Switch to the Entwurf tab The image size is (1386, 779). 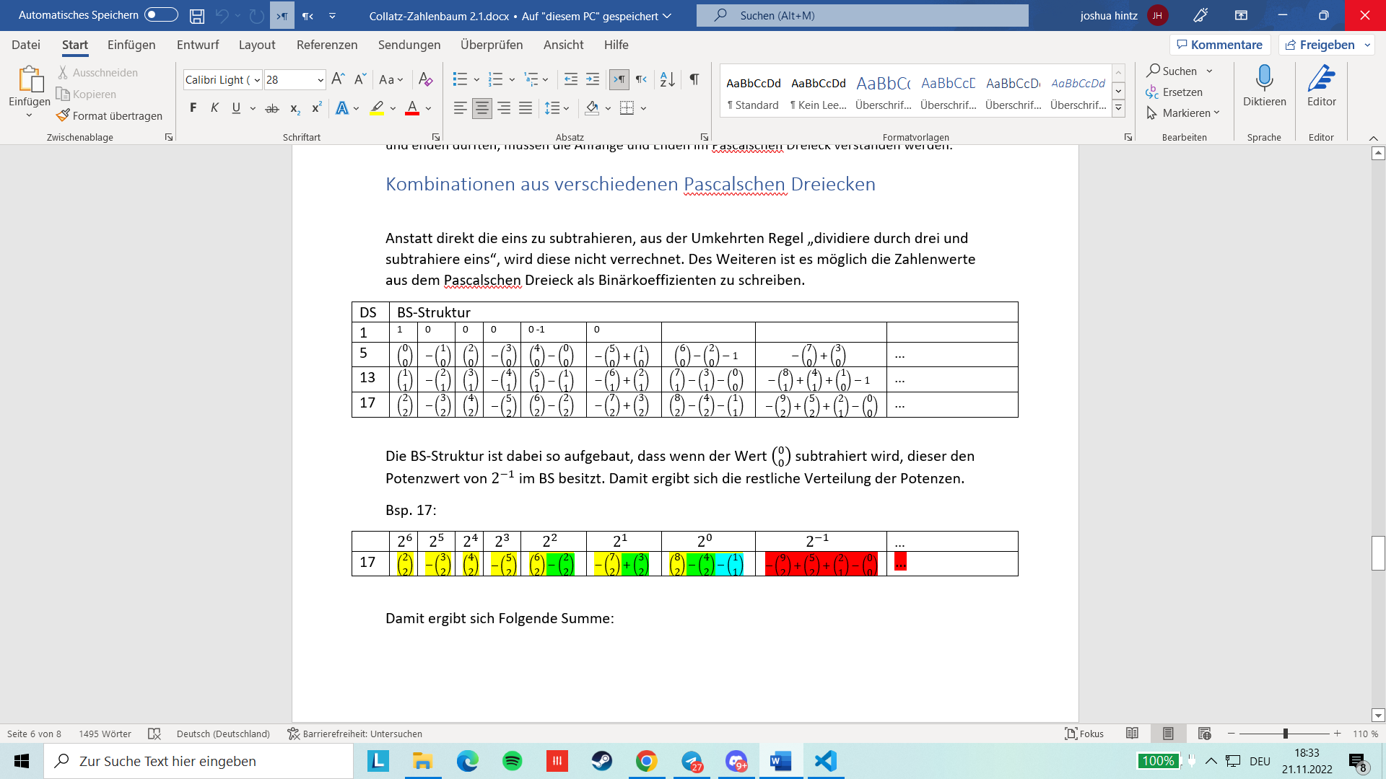198,45
